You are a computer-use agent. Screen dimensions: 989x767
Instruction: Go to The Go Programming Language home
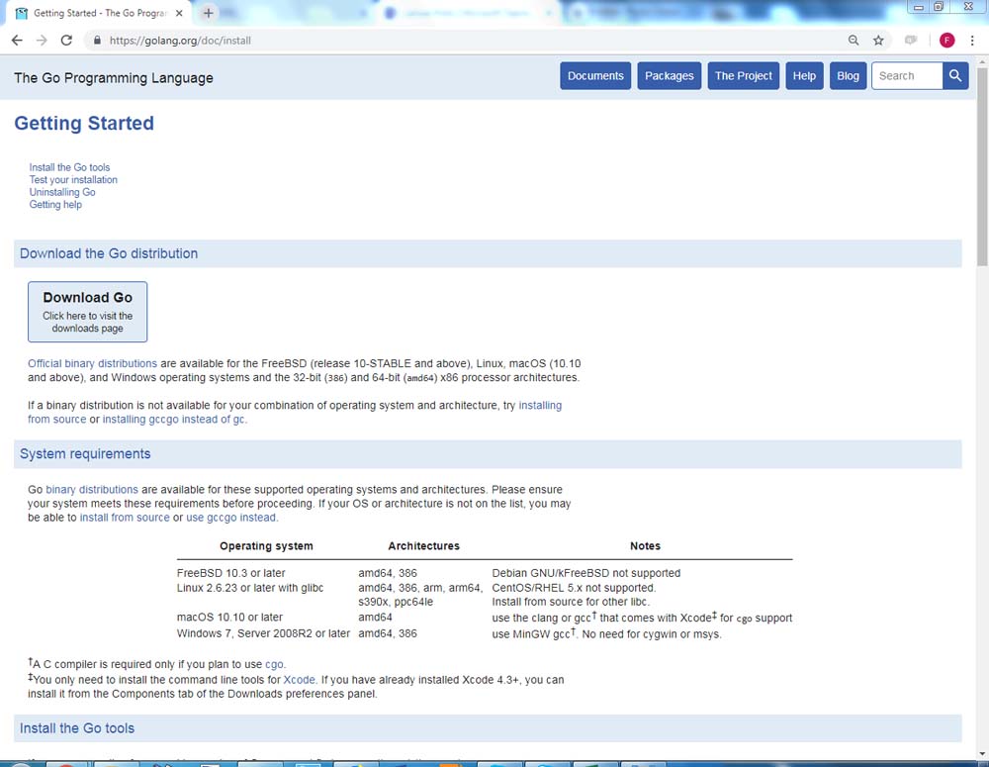tap(114, 78)
